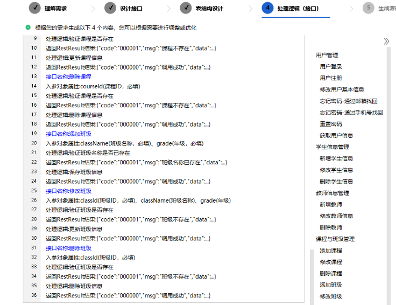This screenshot has height=305, width=396.
Task: Click the blue 接口名称:添加班级 line
Action: (68, 134)
